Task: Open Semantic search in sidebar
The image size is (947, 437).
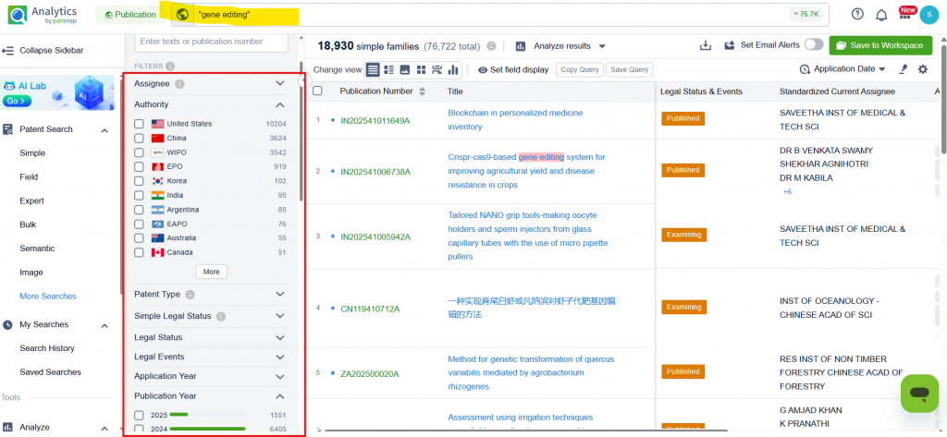Action: (x=37, y=249)
